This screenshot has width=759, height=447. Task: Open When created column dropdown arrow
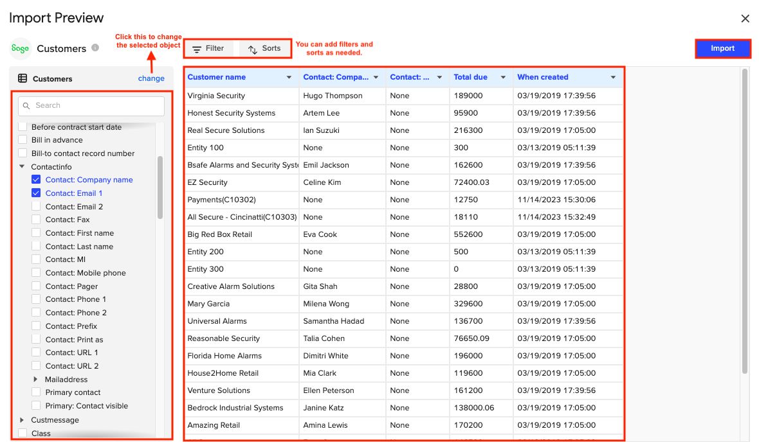[x=613, y=77]
